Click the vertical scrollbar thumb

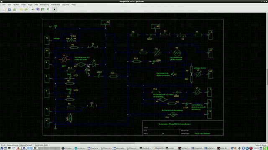[267, 77]
